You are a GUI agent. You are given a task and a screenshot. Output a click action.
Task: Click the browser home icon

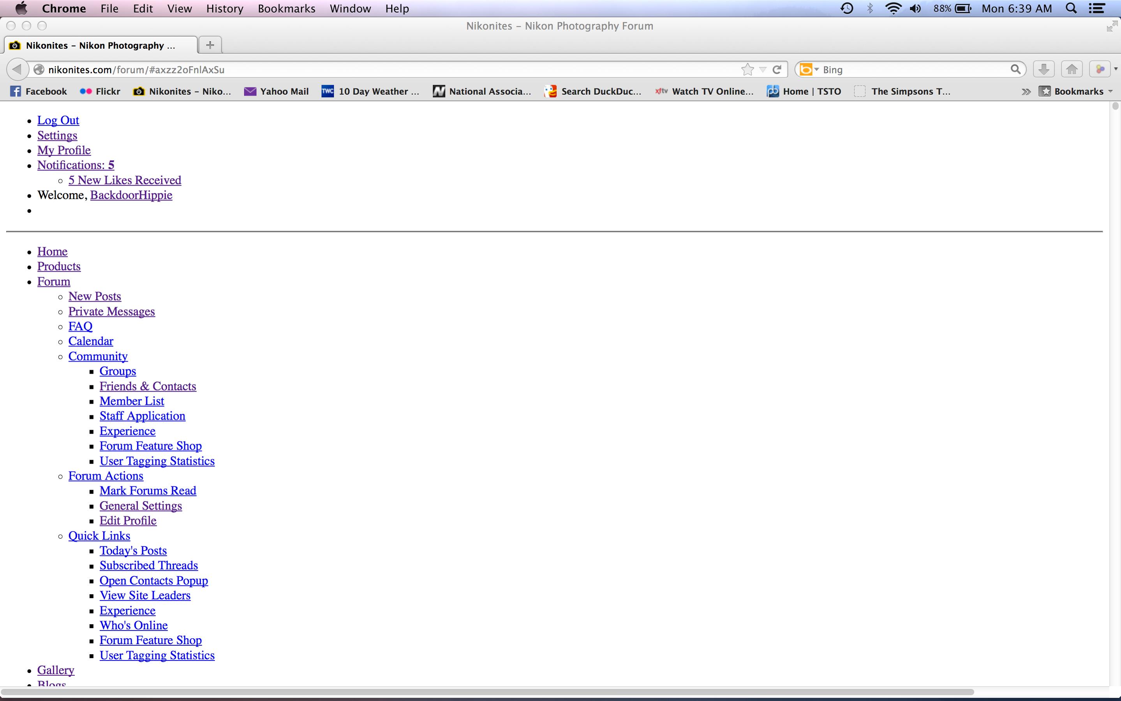(1072, 69)
